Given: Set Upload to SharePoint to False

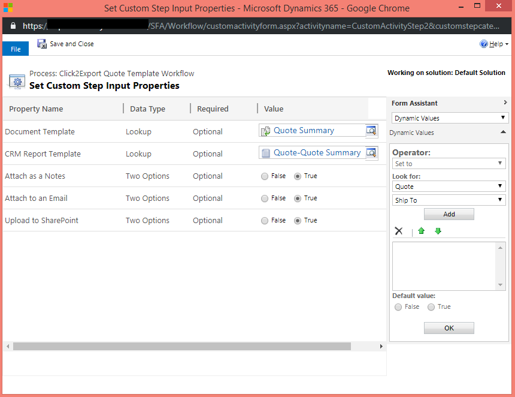Looking at the screenshot, I should (265, 221).
